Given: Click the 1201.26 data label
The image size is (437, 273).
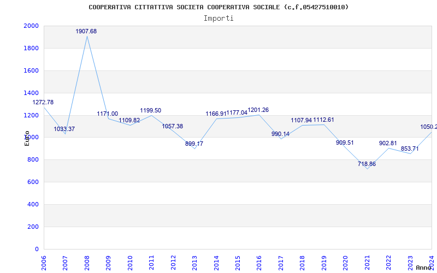Looking at the screenshot, I should pyautogui.click(x=258, y=110).
